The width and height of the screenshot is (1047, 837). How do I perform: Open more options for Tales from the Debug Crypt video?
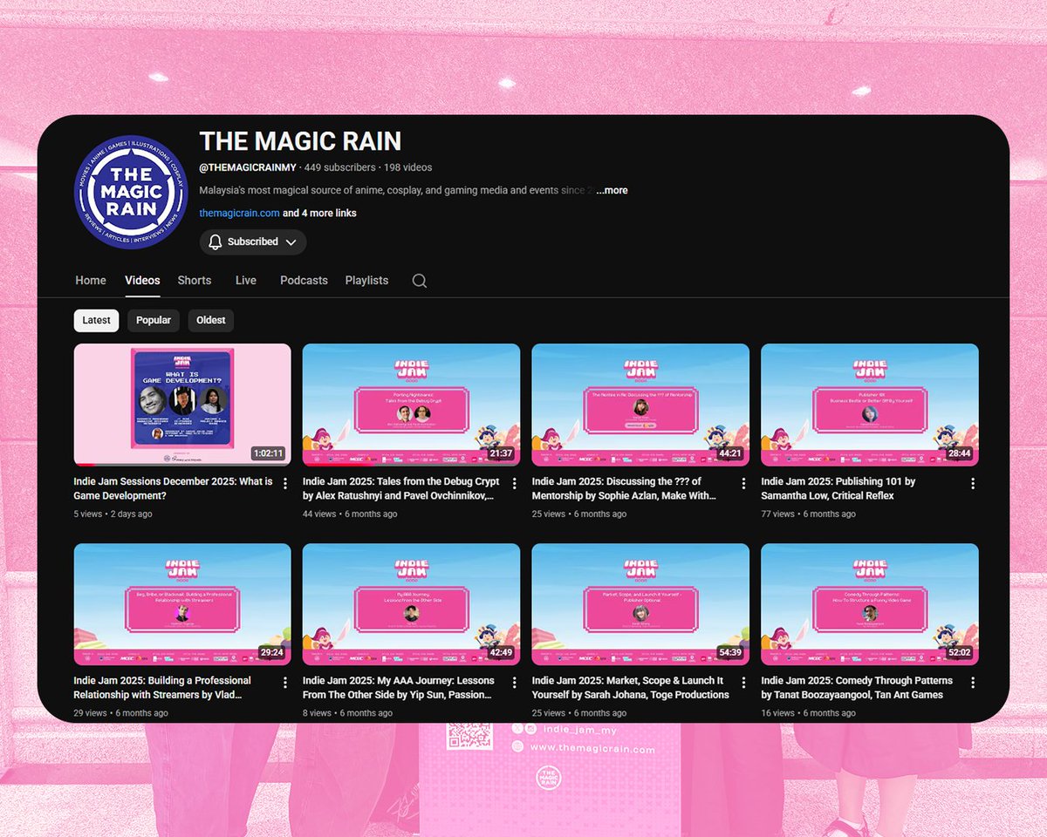click(x=515, y=484)
